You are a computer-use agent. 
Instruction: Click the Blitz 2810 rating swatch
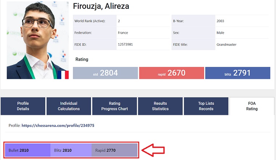[x=71, y=150]
